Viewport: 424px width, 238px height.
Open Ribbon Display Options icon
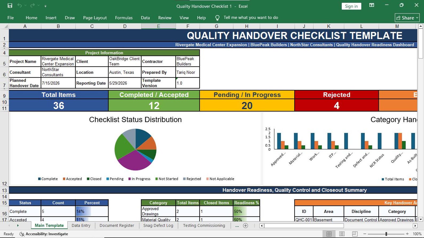point(371,5)
